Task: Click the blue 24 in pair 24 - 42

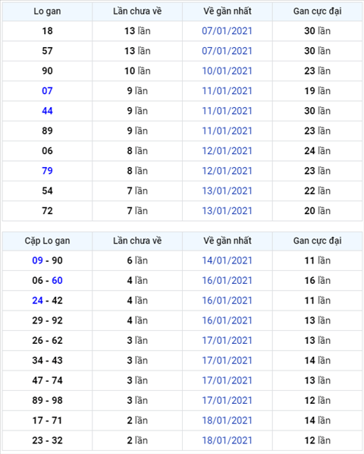Action: pyautogui.click(x=38, y=301)
